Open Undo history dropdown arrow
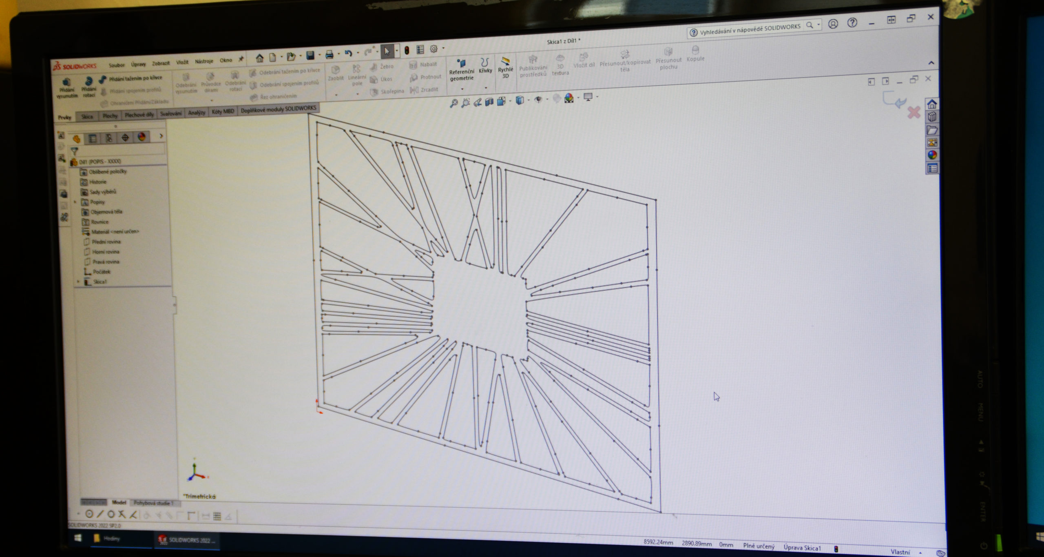The width and height of the screenshot is (1044, 557). pos(357,53)
